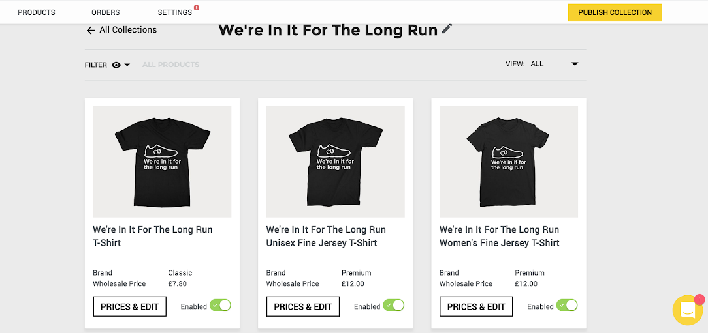
Task: Open the chat support bubble icon
Action: pos(687,310)
